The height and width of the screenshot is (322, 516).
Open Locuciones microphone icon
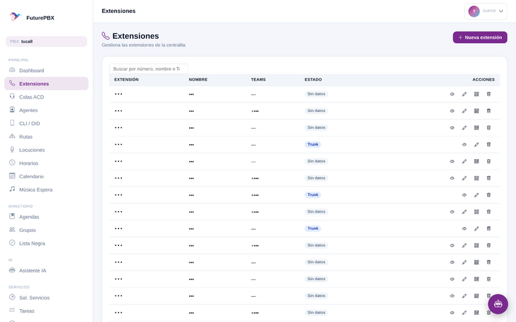pyautogui.click(x=12, y=149)
